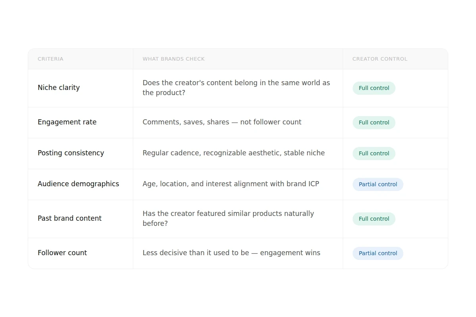Click Follower count's Partial control badge
The height and width of the screenshot is (317, 476).
point(378,253)
